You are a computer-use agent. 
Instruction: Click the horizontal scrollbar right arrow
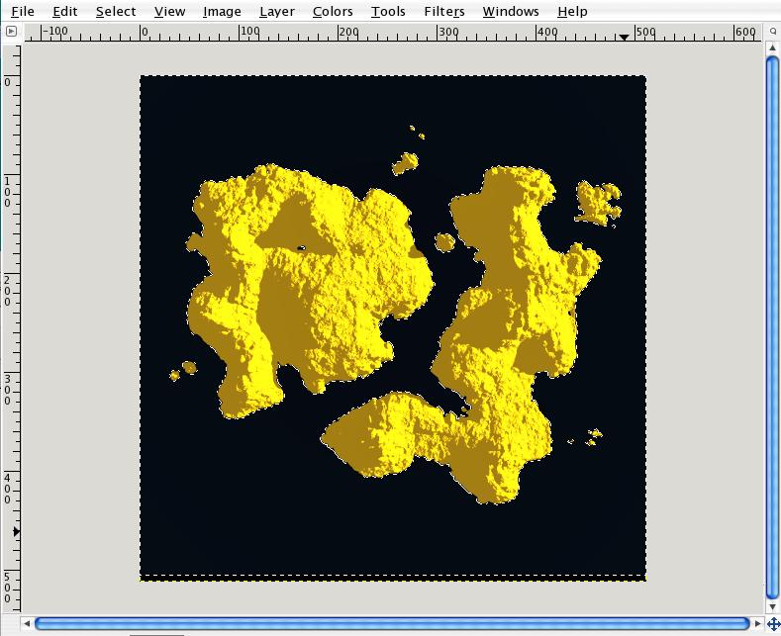(x=757, y=623)
